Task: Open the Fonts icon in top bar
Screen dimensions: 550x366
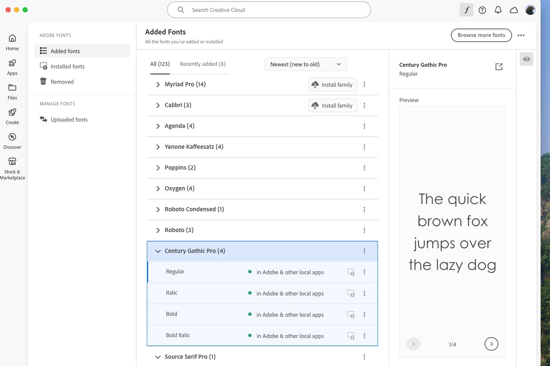Action: (467, 10)
